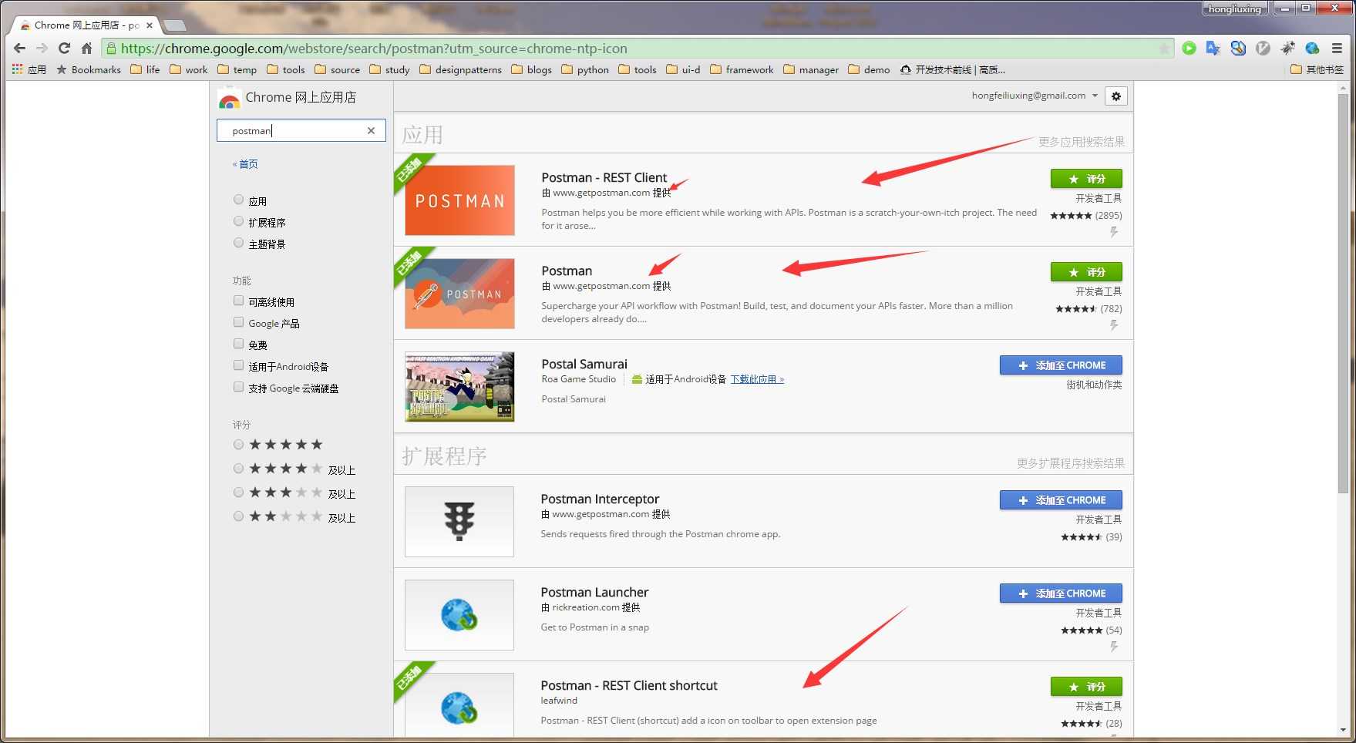Select the three stars and up rating filter
This screenshot has height=743, width=1356.
click(x=238, y=493)
